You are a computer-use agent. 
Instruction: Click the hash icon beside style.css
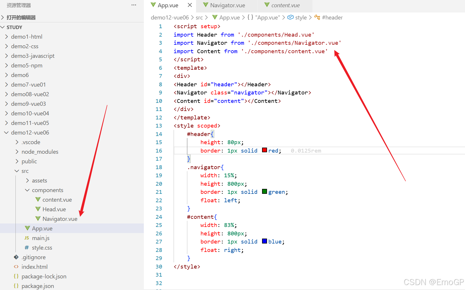point(27,248)
